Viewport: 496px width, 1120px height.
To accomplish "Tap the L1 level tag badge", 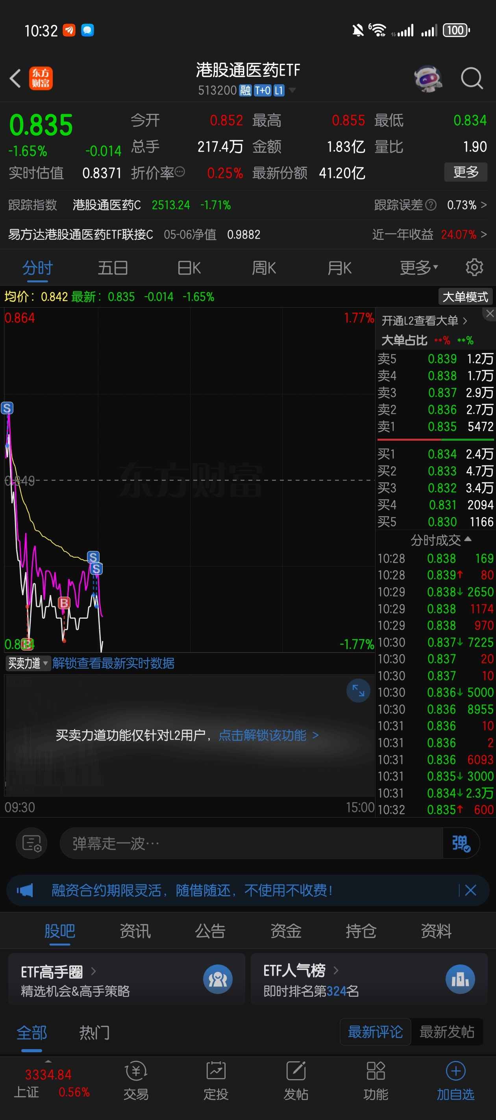I will click(x=279, y=91).
